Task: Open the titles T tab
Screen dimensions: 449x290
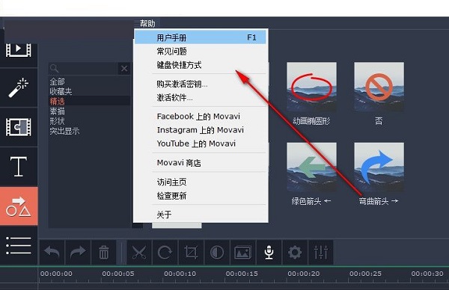Action: point(19,167)
